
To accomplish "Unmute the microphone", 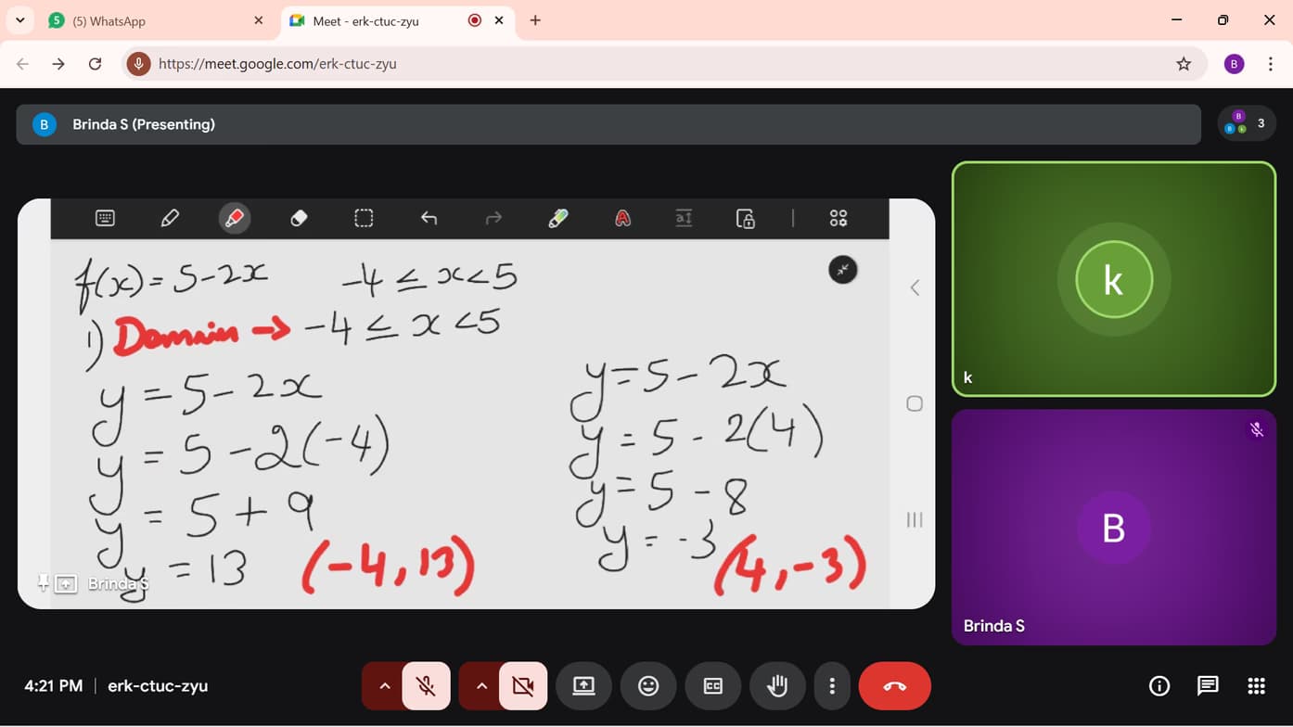I will click(x=426, y=686).
